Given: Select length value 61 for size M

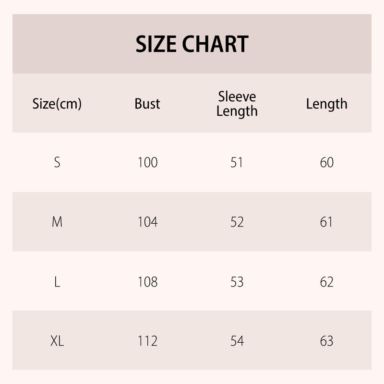Looking at the screenshot, I should (x=326, y=222).
